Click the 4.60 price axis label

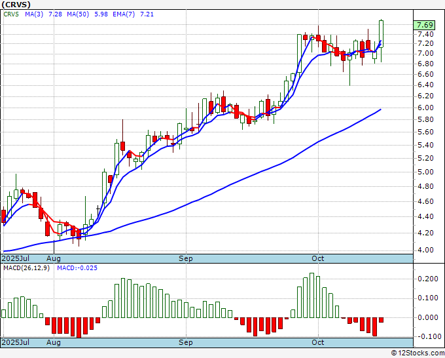425,201
